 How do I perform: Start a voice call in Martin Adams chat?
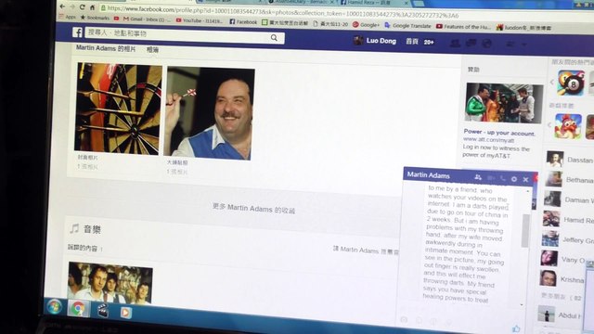[x=503, y=178]
